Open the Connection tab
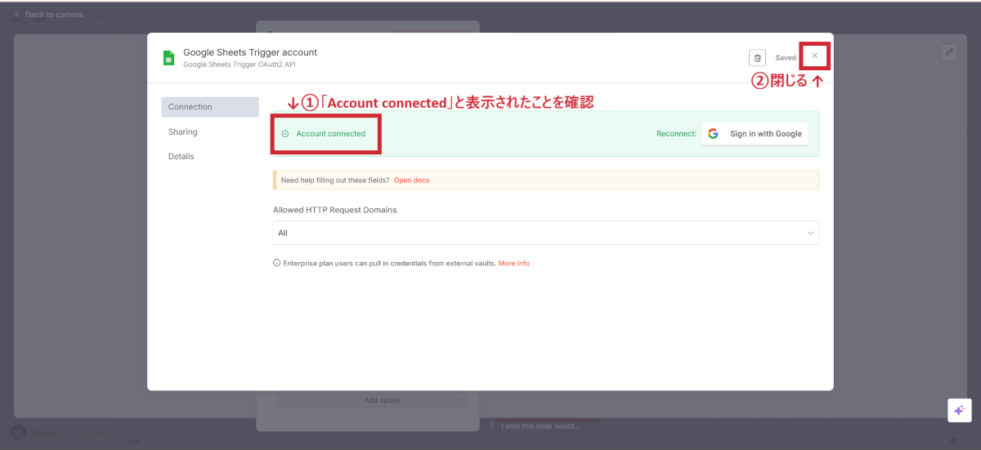The height and width of the screenshot is (450, 981). [209, 107]
